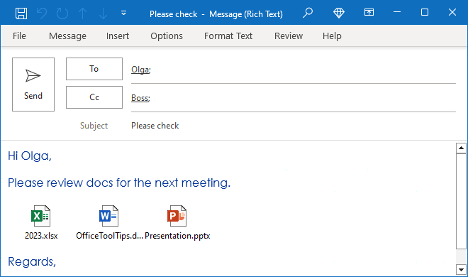Open the Help tab
The height and width of the screenshot is (277, 468).
coord(332,36)
